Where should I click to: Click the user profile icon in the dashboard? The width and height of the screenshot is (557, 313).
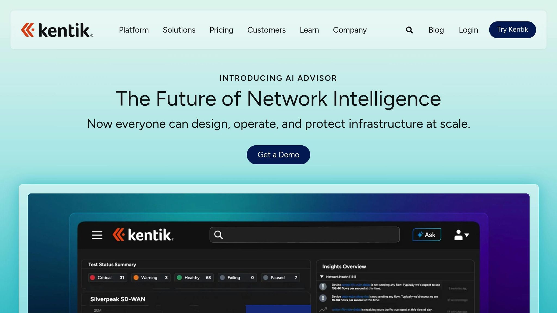[x=459, y=235]
